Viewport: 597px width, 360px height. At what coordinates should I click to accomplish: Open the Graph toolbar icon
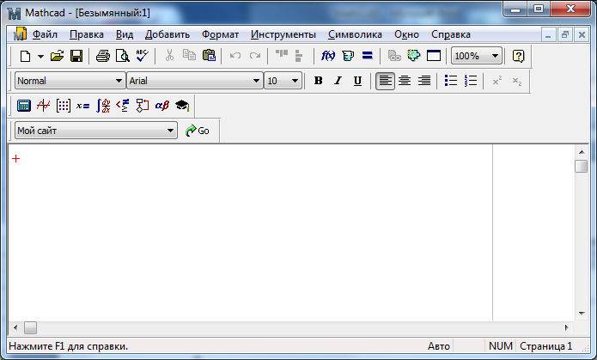coord(44,106)
